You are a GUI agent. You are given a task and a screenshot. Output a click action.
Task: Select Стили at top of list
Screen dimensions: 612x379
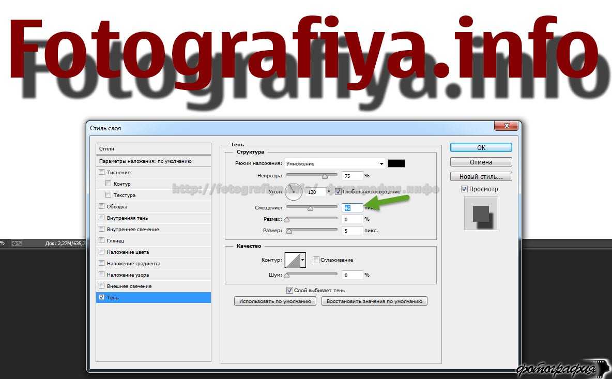pyautogui.click(x=154, y=148)
